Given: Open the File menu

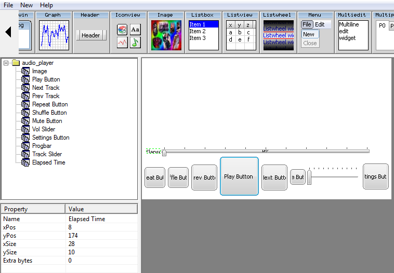Looking at the screenshot, I should tap(8, 5).
